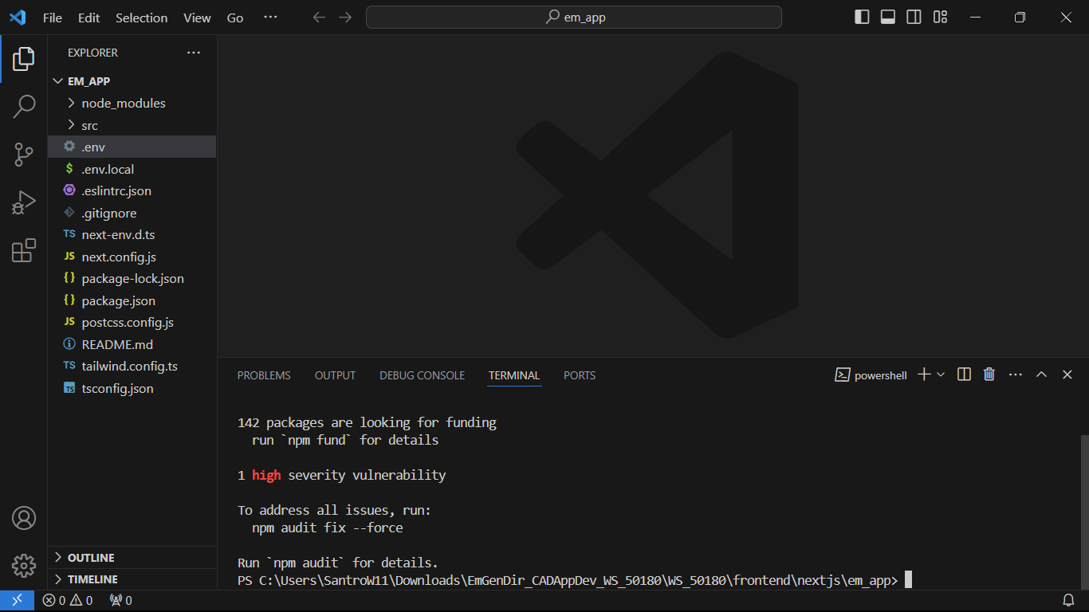Open the File menu
The width and height of the screenshot is (1089, 612).
(x=53, y=18)
